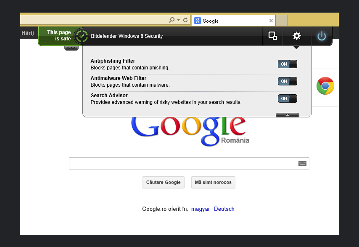The width and height of the screenshot is (359, 247).
Task: Click the Mă simt norocos button
Action: [213, 182]
